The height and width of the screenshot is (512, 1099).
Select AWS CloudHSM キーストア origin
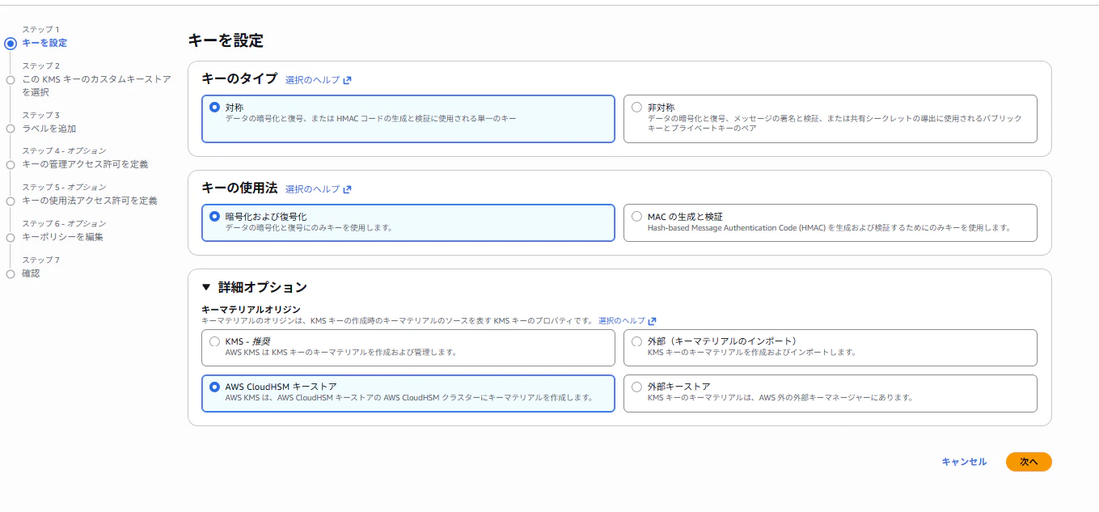pyautogui.click(x=214, y=387)
